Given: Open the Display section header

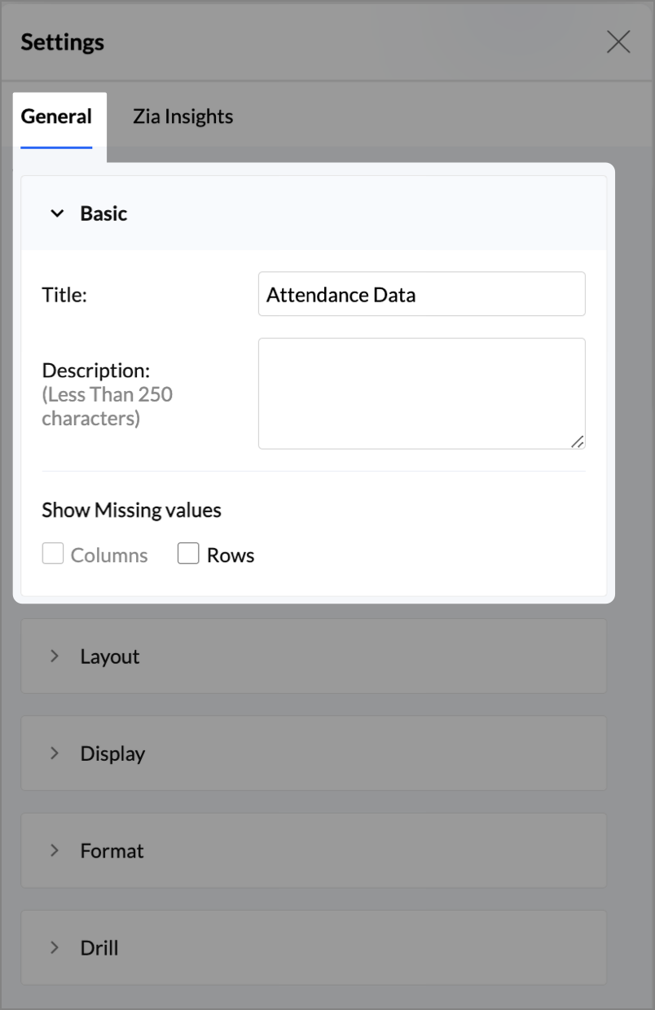Looking at the screenshot, I should click(112, 753).
